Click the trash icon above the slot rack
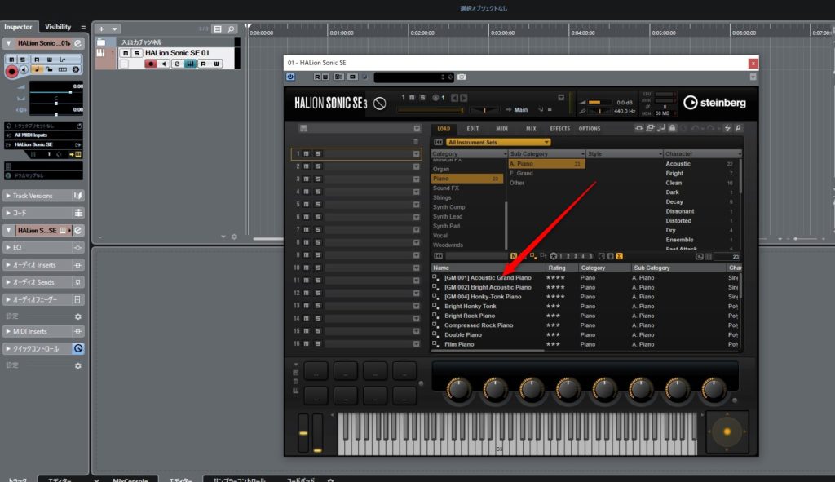Image resolution: width=835 pixels, height=482 pixels. tap(416, 141)
